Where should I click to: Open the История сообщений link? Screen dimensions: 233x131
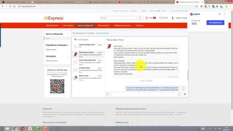pos(102,33)
